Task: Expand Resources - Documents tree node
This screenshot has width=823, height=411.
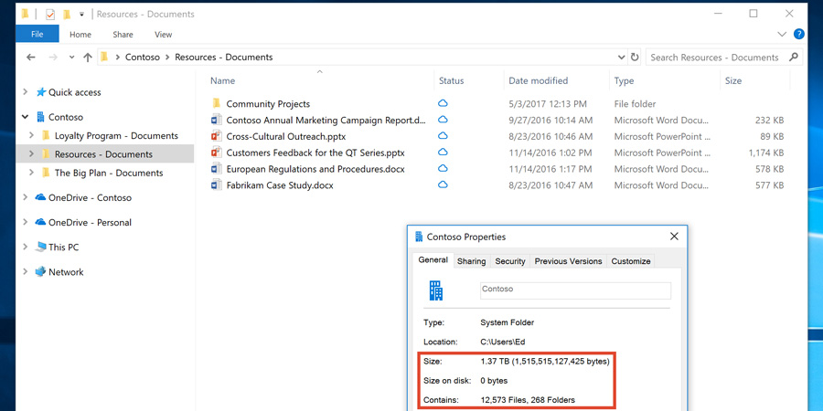Action: (31, 154)
